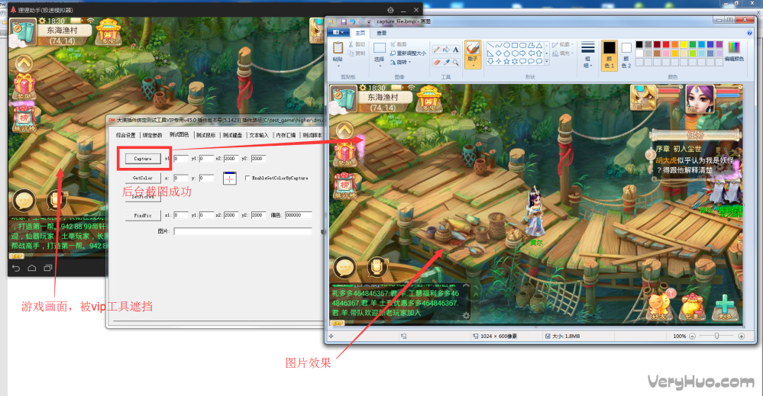
Task: Open Resize (重新调整大小) in Paint
Action: click(x=408, y=53)
